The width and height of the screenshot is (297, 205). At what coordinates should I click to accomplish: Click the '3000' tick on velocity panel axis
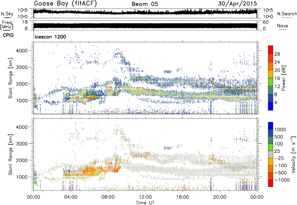tap(22, 144)
